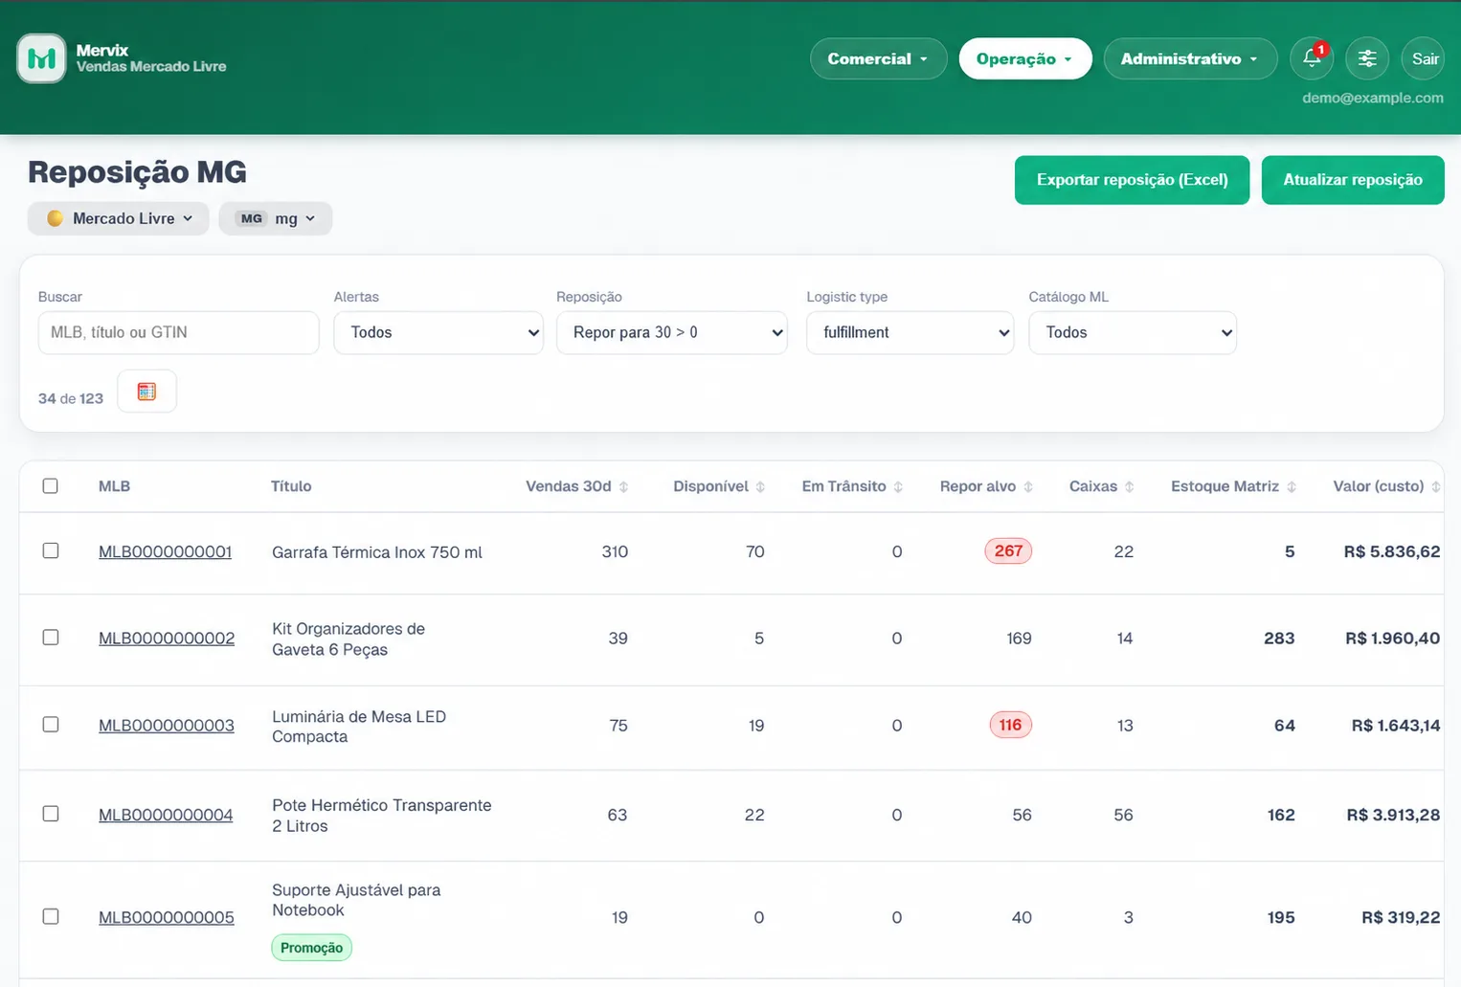Viewport: 1461px width, 987px height.
Task: Click the Título column header
Action: 291,486
